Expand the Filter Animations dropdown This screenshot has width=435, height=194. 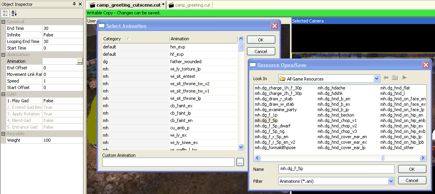coord(391,181)
